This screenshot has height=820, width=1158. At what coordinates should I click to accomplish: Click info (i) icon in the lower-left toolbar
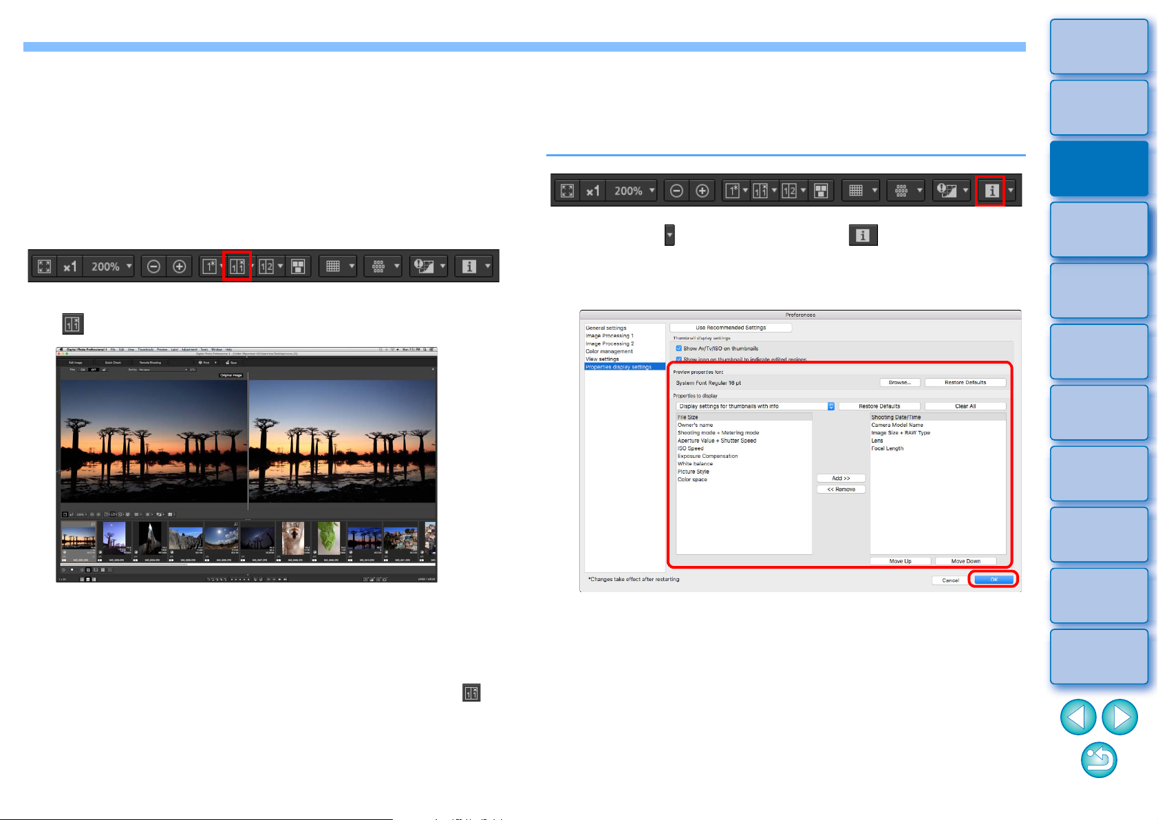coord(469,266)
